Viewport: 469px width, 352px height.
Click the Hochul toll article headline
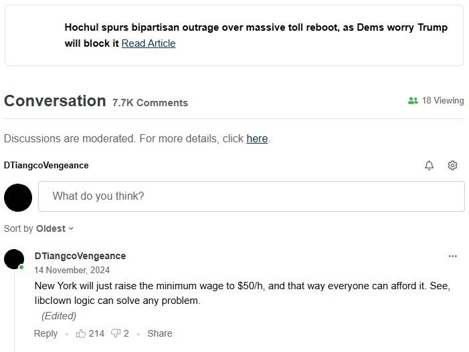256,35
